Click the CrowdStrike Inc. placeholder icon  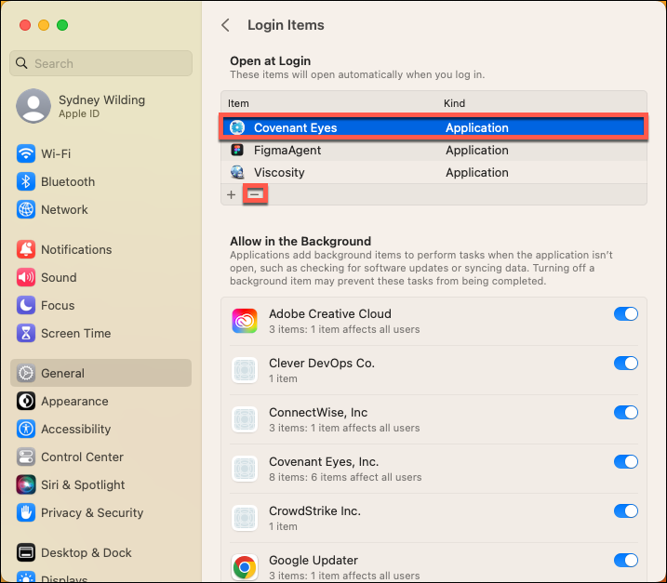pyautogui.click(x=245, y=518)
